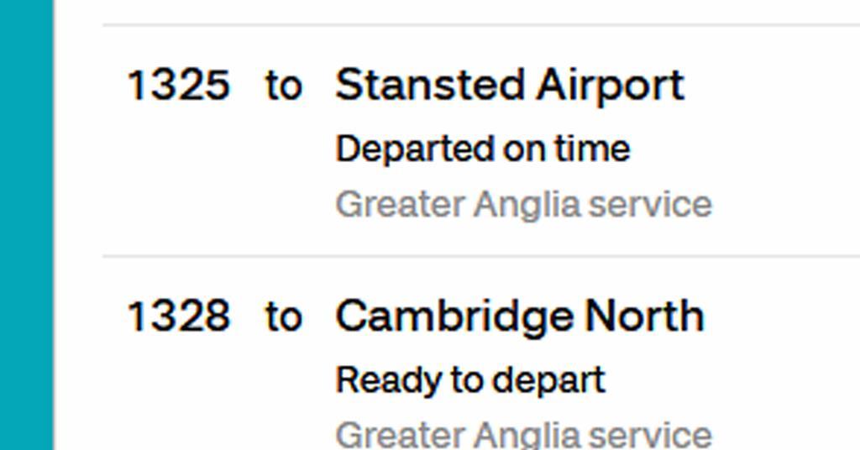
Task: Click the word Airport in Stansted Airport
Action: tap(611, 86)
